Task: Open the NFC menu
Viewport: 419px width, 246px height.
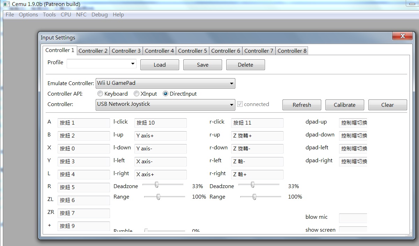Action: (x=81, y=15)
